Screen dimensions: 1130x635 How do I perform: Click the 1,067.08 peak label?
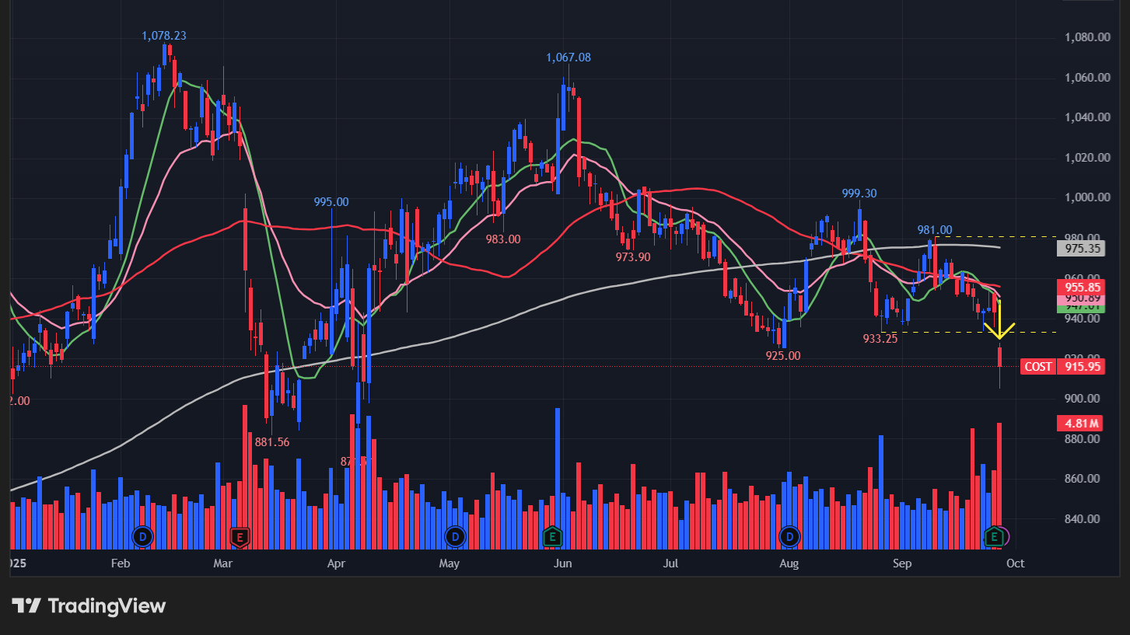pyautogui.click(x=568, y=58)
